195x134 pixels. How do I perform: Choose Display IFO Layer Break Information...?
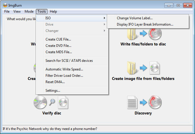148,24
